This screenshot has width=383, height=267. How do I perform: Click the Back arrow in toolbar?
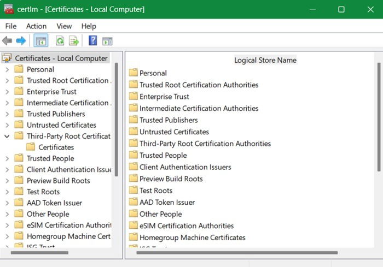pyautogui.click(x=7, y=41)
